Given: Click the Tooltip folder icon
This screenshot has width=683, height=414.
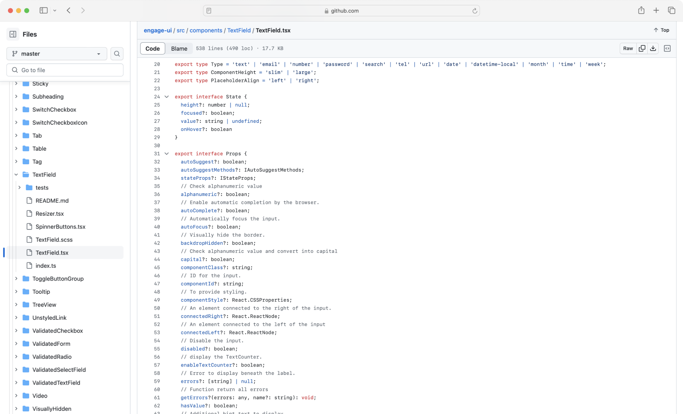Looking at the screenshot, I should click(x=26, y=292).
